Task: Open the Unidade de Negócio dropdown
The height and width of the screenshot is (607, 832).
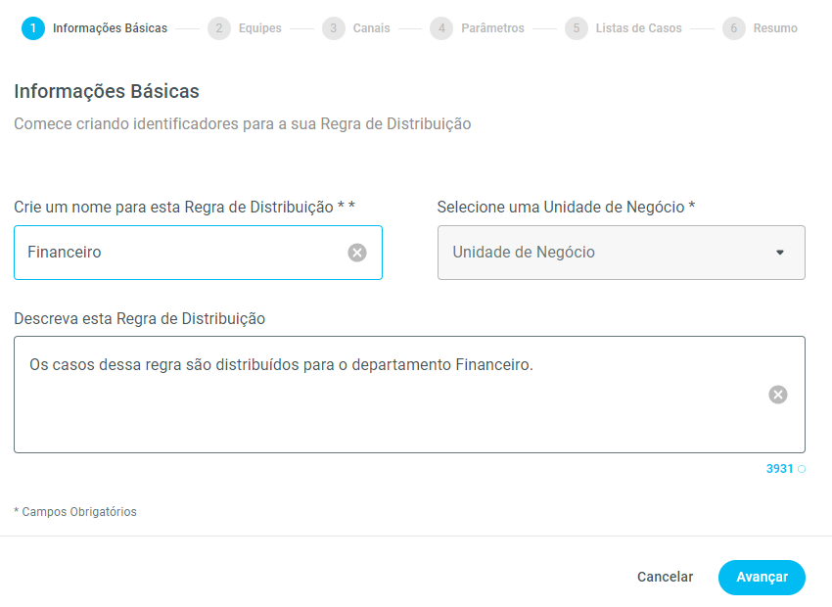Action: tap(607, 253)
